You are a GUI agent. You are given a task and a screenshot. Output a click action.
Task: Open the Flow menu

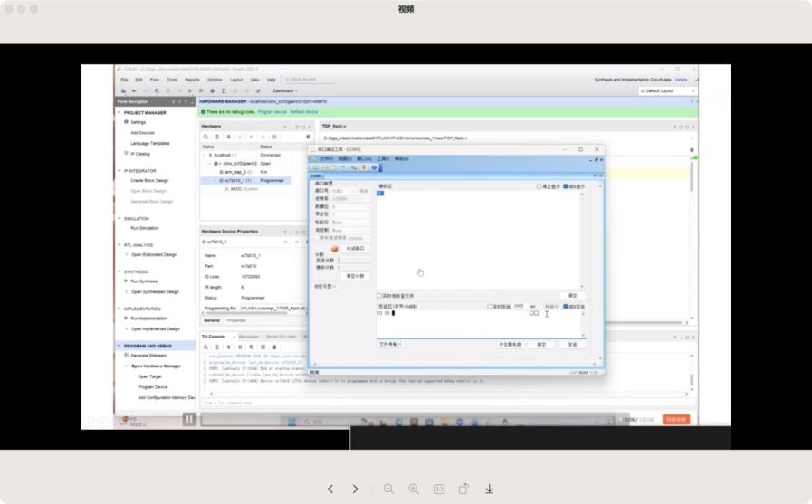pyautogui.click(x=153, y=80)
